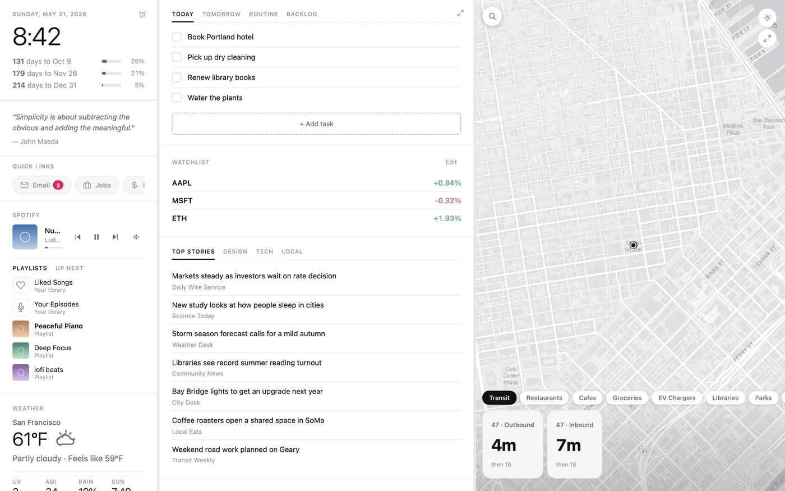Switch to the Tomorrow tab

point(221,14)
